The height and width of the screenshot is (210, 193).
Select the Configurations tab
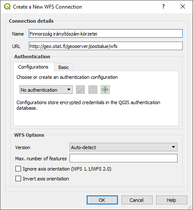coord(33,67)
